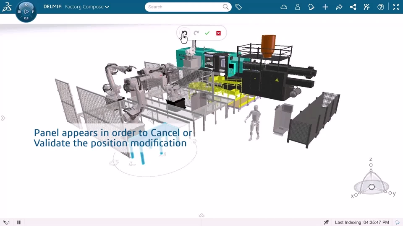Screen dimensions: 403x226
Task: Open the 3DEXPERIENCE compass
Action: 26,11
